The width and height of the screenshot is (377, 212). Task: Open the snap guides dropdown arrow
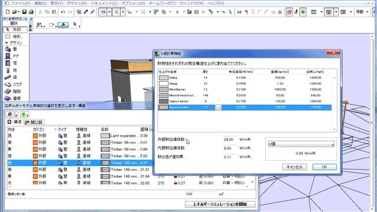pyautogui.click(x=123, y=12)
